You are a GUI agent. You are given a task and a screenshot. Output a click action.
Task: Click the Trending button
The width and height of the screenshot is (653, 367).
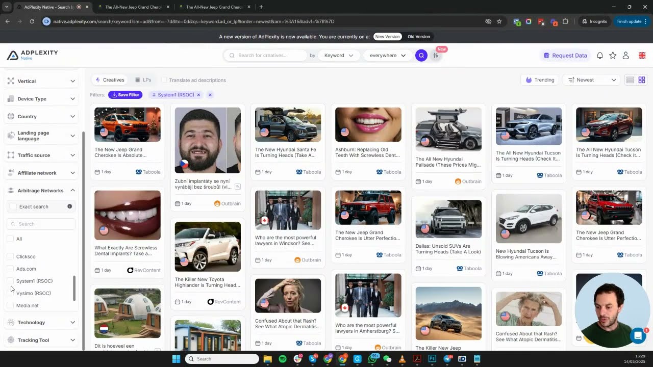coord(540,80)
